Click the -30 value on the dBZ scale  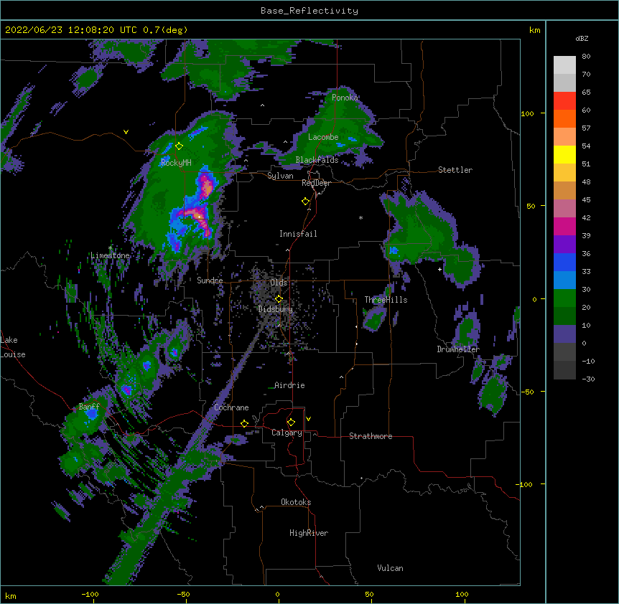tap(588, 379)
